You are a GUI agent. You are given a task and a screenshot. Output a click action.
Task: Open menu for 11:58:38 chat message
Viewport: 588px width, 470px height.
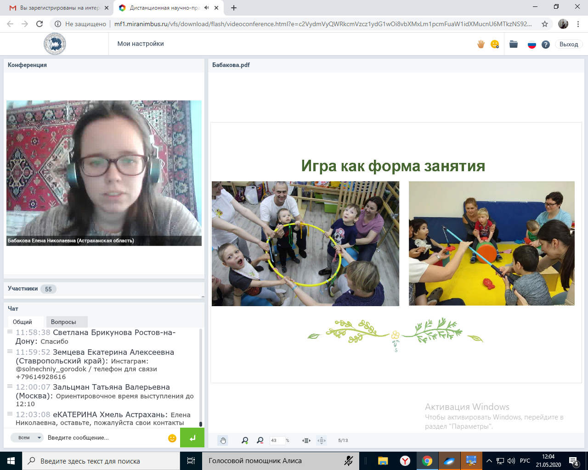click(x=10, y=331)
